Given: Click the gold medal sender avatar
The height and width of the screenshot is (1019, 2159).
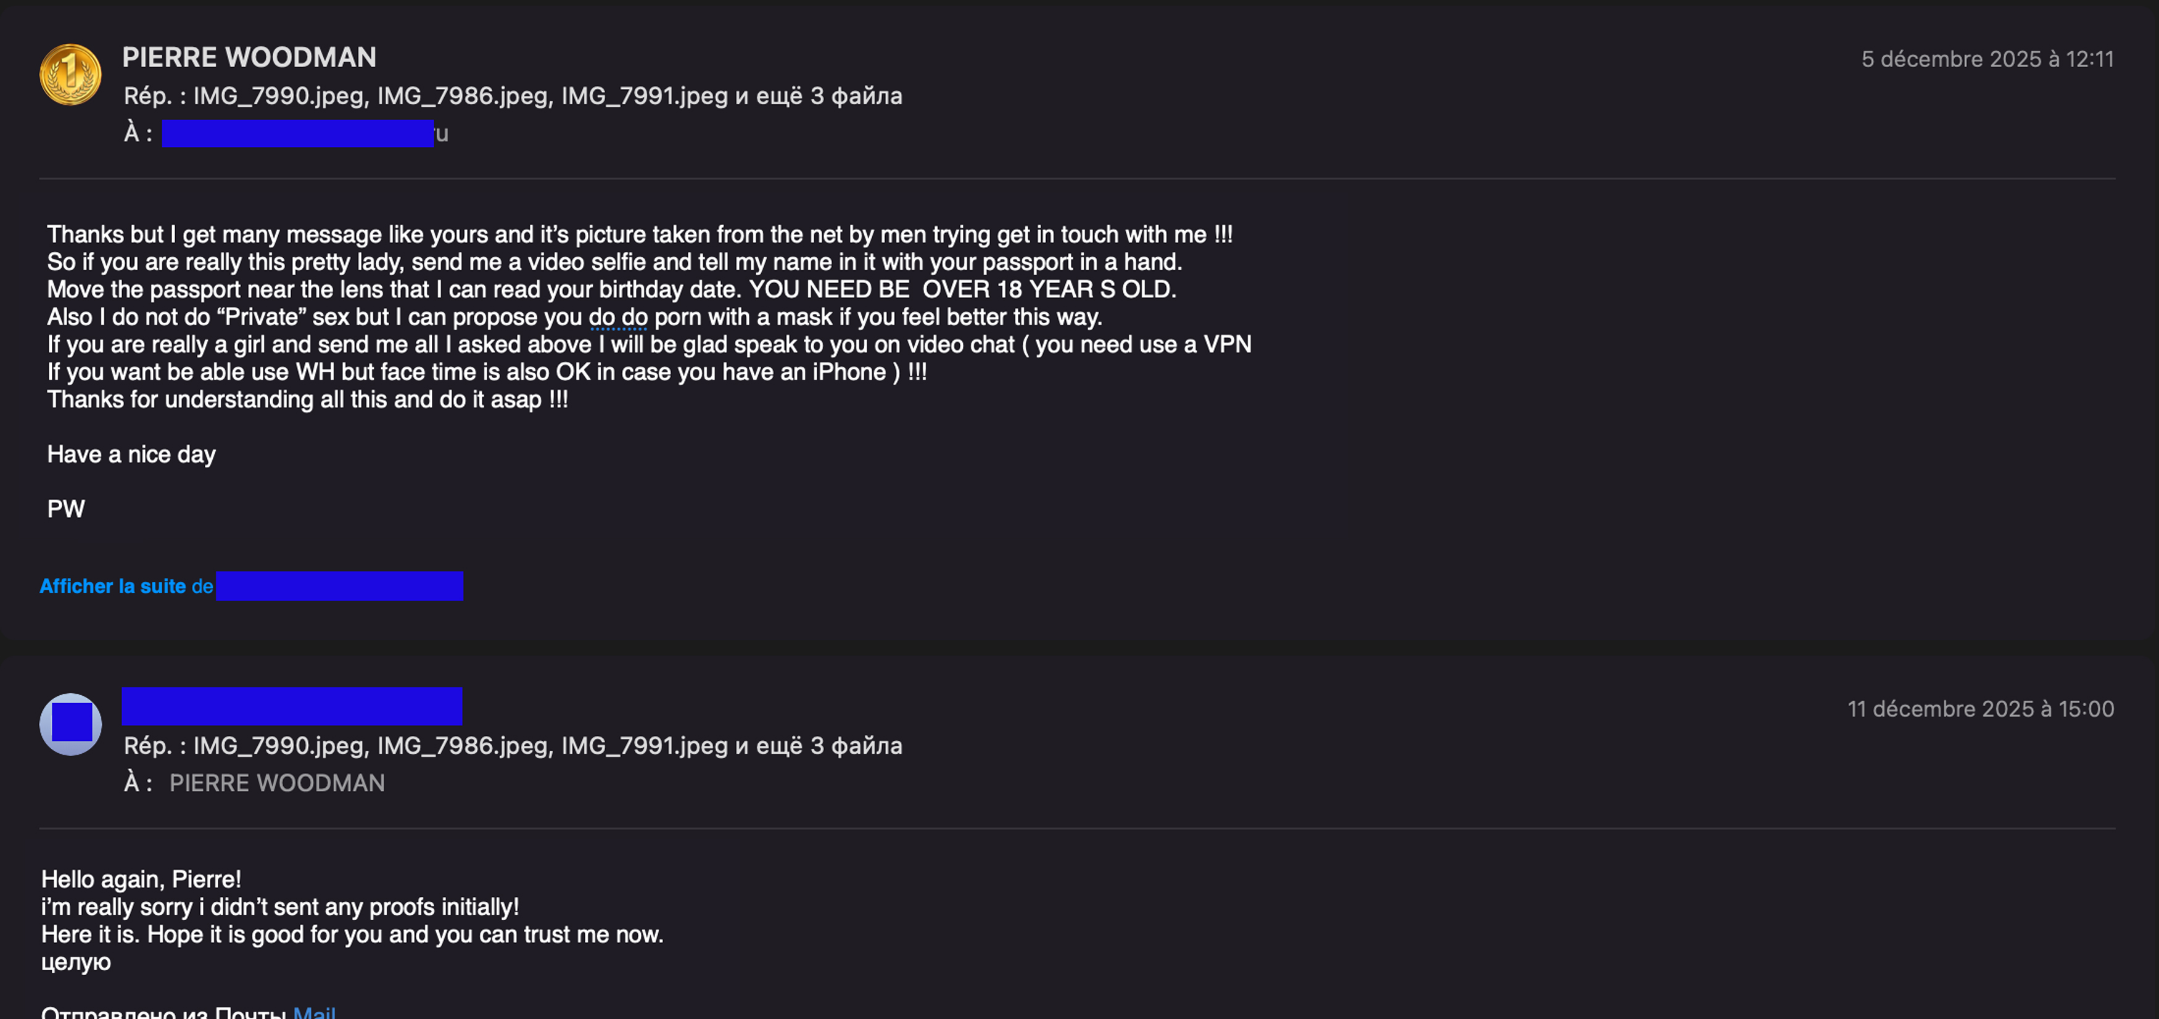Looking at the screenshot, I should coord(70,75).
